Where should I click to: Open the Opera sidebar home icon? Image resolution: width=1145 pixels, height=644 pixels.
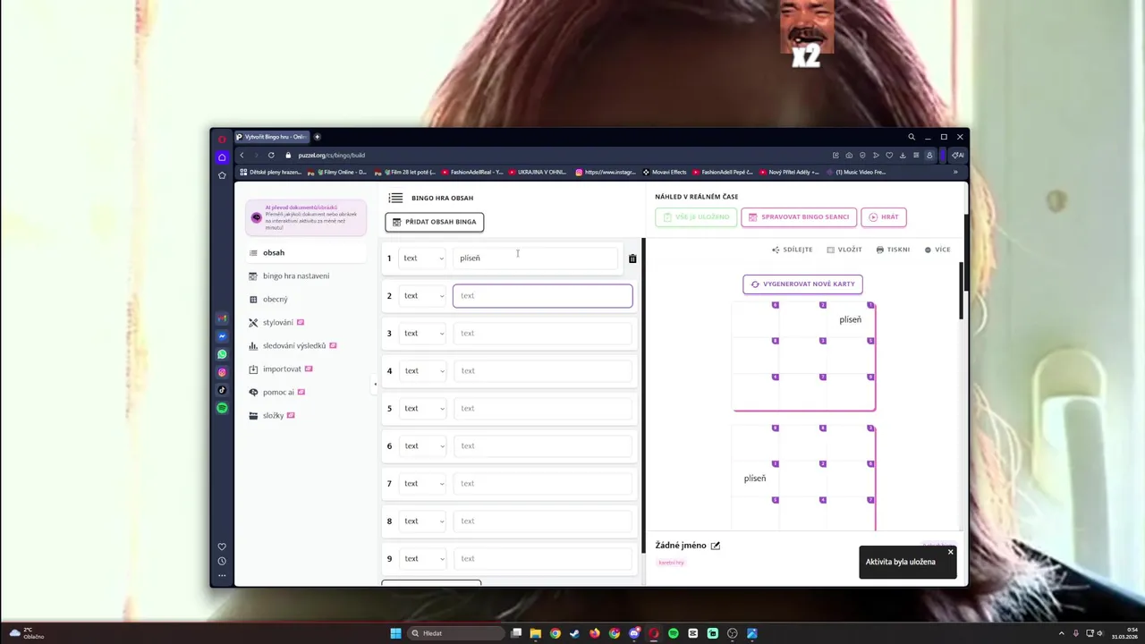tap(222, 157)
